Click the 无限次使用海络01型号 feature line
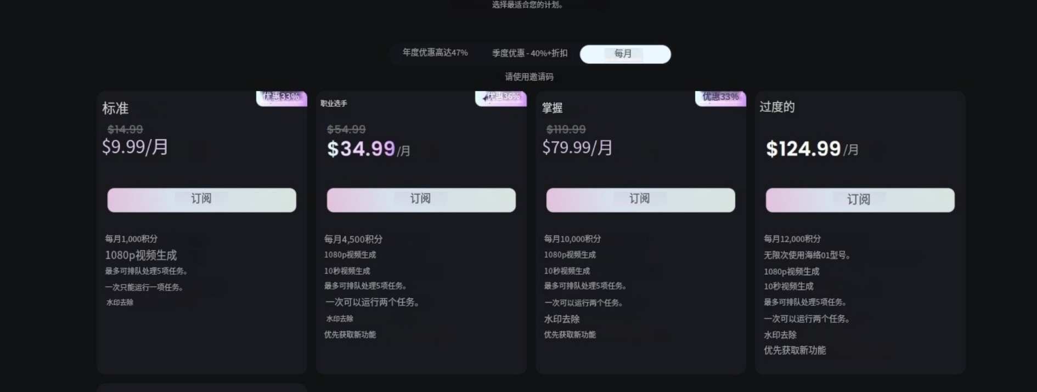The height and width of the screenshot is (392, 1037). point(807,255)
